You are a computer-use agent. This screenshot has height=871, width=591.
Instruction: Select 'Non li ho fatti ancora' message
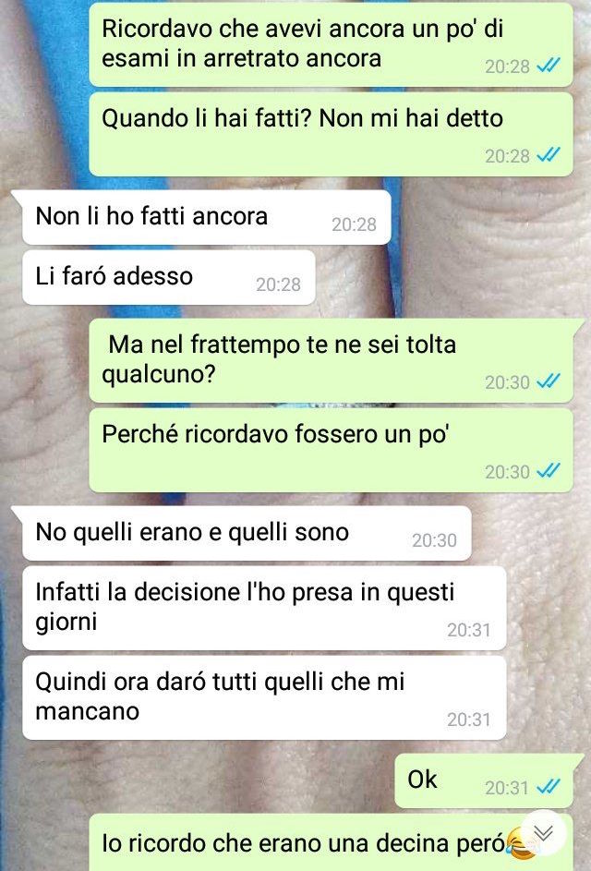coord(206,217)
